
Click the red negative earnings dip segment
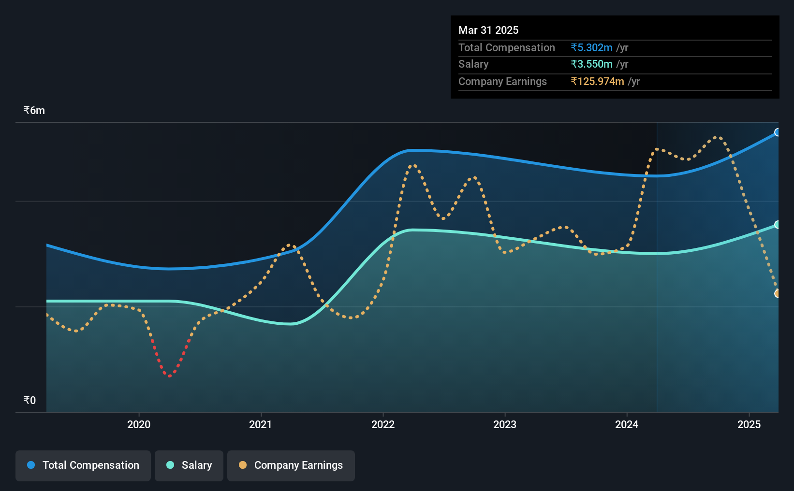[170, 359]
